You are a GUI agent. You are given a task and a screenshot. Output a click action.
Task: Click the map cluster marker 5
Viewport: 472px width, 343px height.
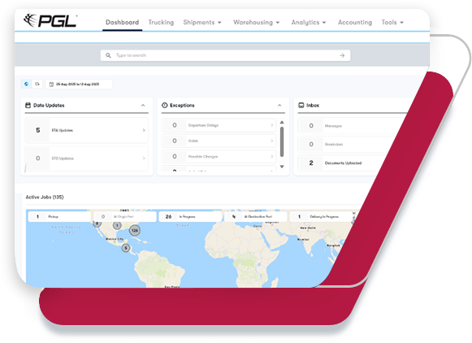126,248
